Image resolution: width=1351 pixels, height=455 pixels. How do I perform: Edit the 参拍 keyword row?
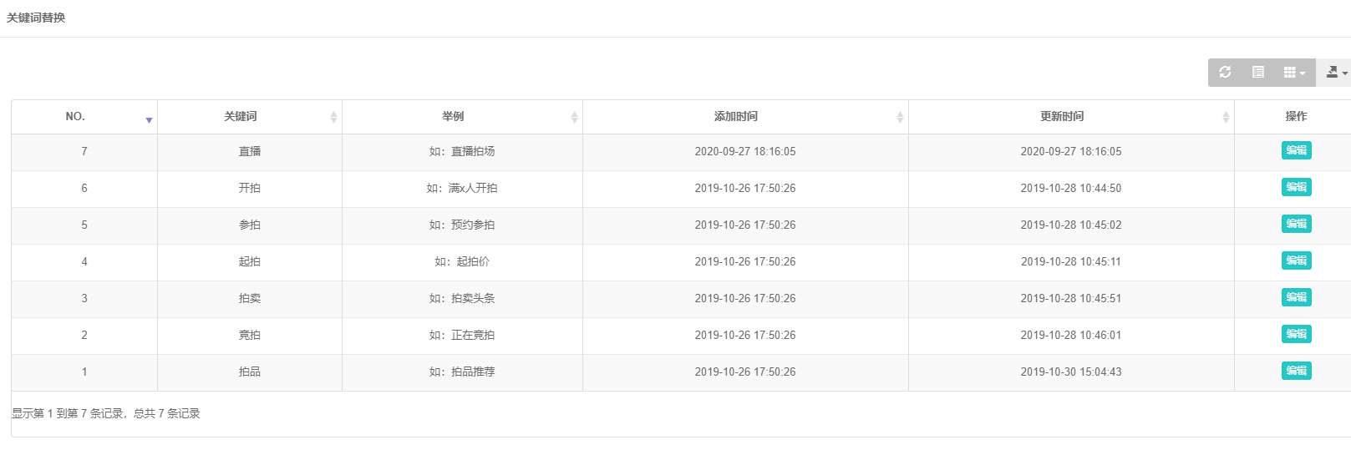click(x=1296, y=224)
